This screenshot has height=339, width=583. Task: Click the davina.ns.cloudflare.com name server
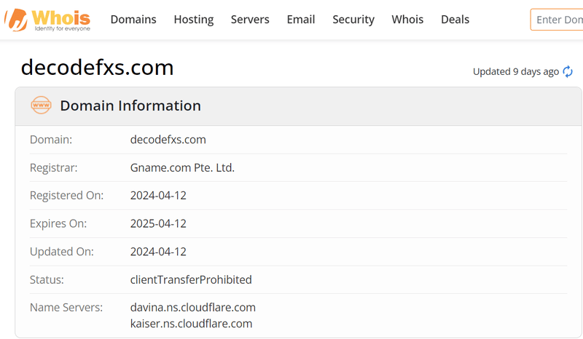point(193,307)
